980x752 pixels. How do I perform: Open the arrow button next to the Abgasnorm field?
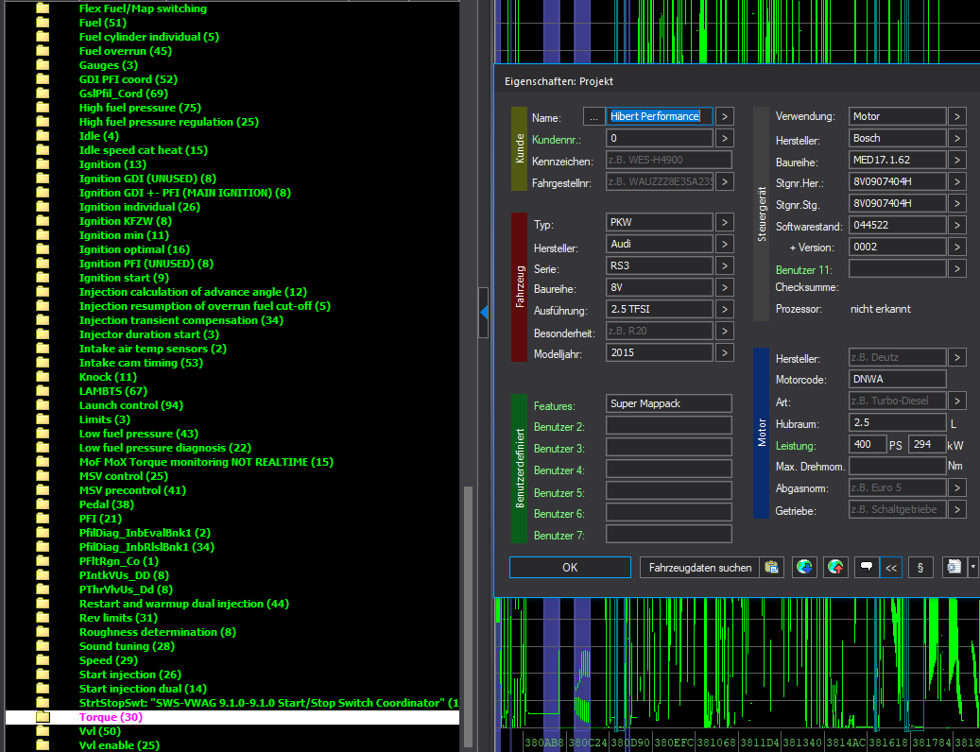(x=957, y=487)
